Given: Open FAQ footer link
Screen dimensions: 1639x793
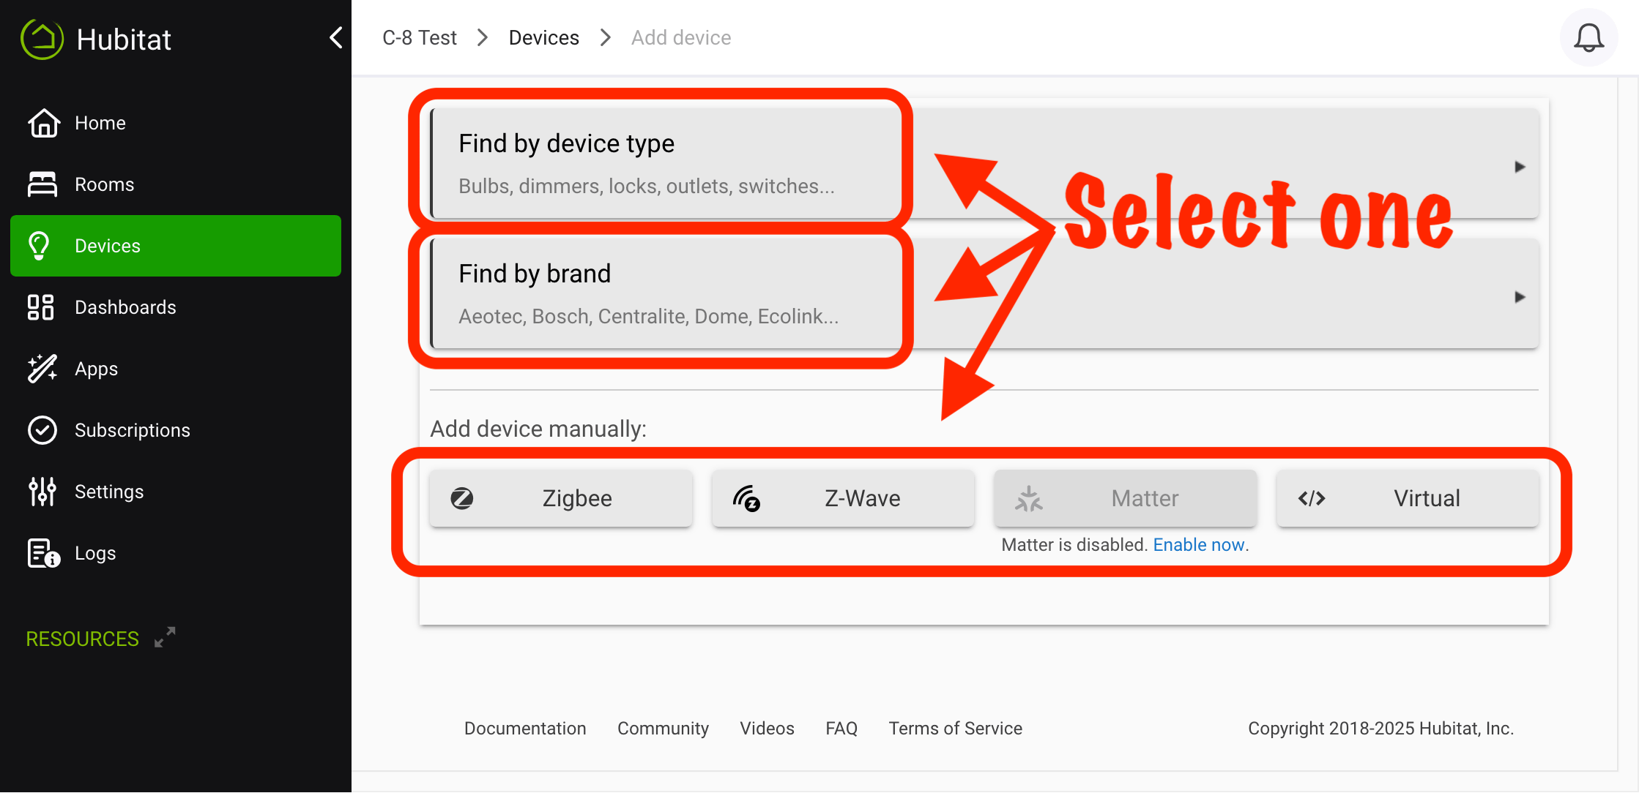Looking at the screenshot, I should coord(841,729).
